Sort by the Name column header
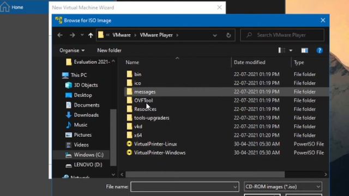 (x=132, y=63)
